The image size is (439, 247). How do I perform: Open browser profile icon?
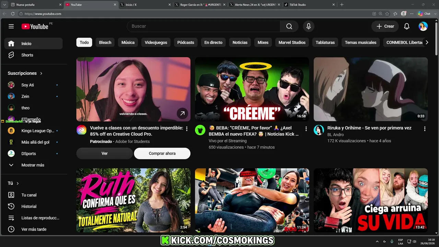coord(404,14)
